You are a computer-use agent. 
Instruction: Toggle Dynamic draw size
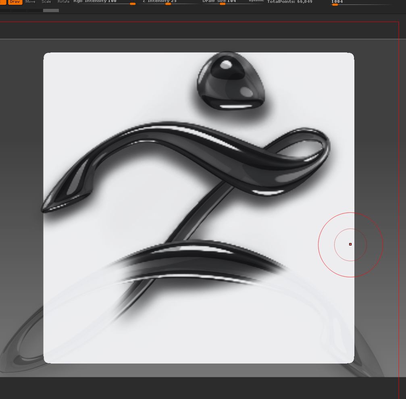point(256,1)
